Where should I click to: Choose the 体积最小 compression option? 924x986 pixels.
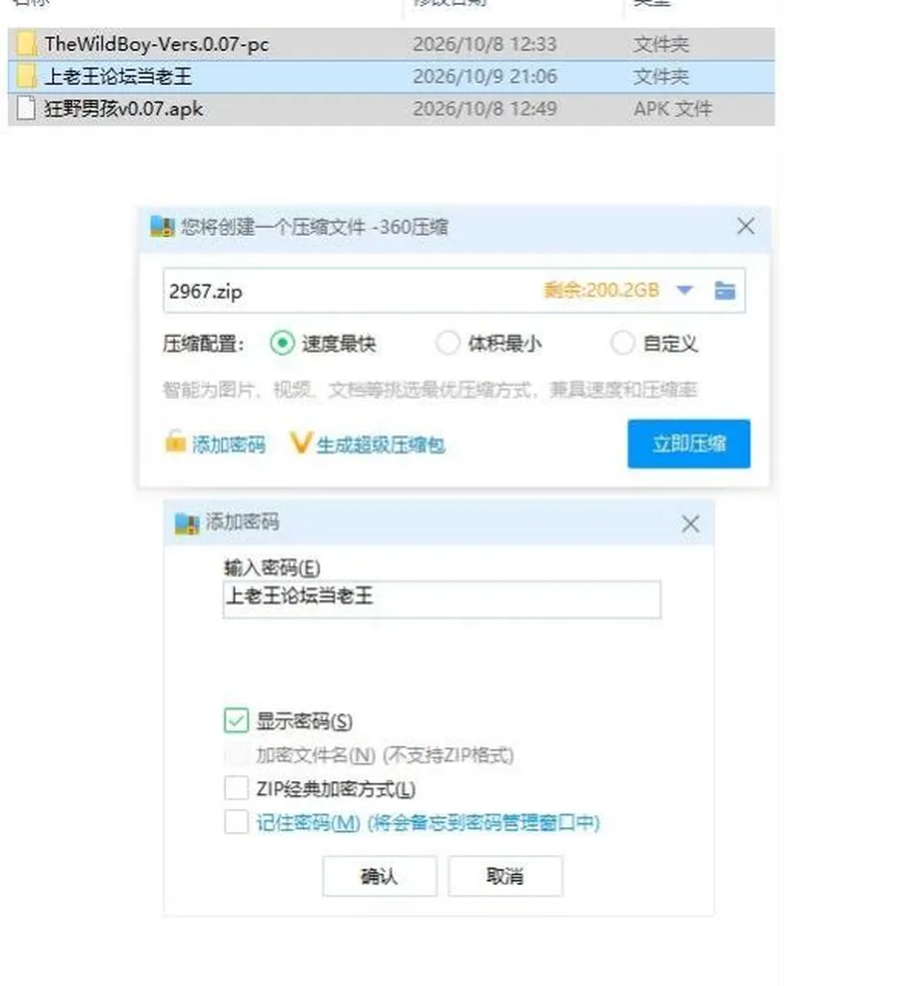[x=449, y=344]
